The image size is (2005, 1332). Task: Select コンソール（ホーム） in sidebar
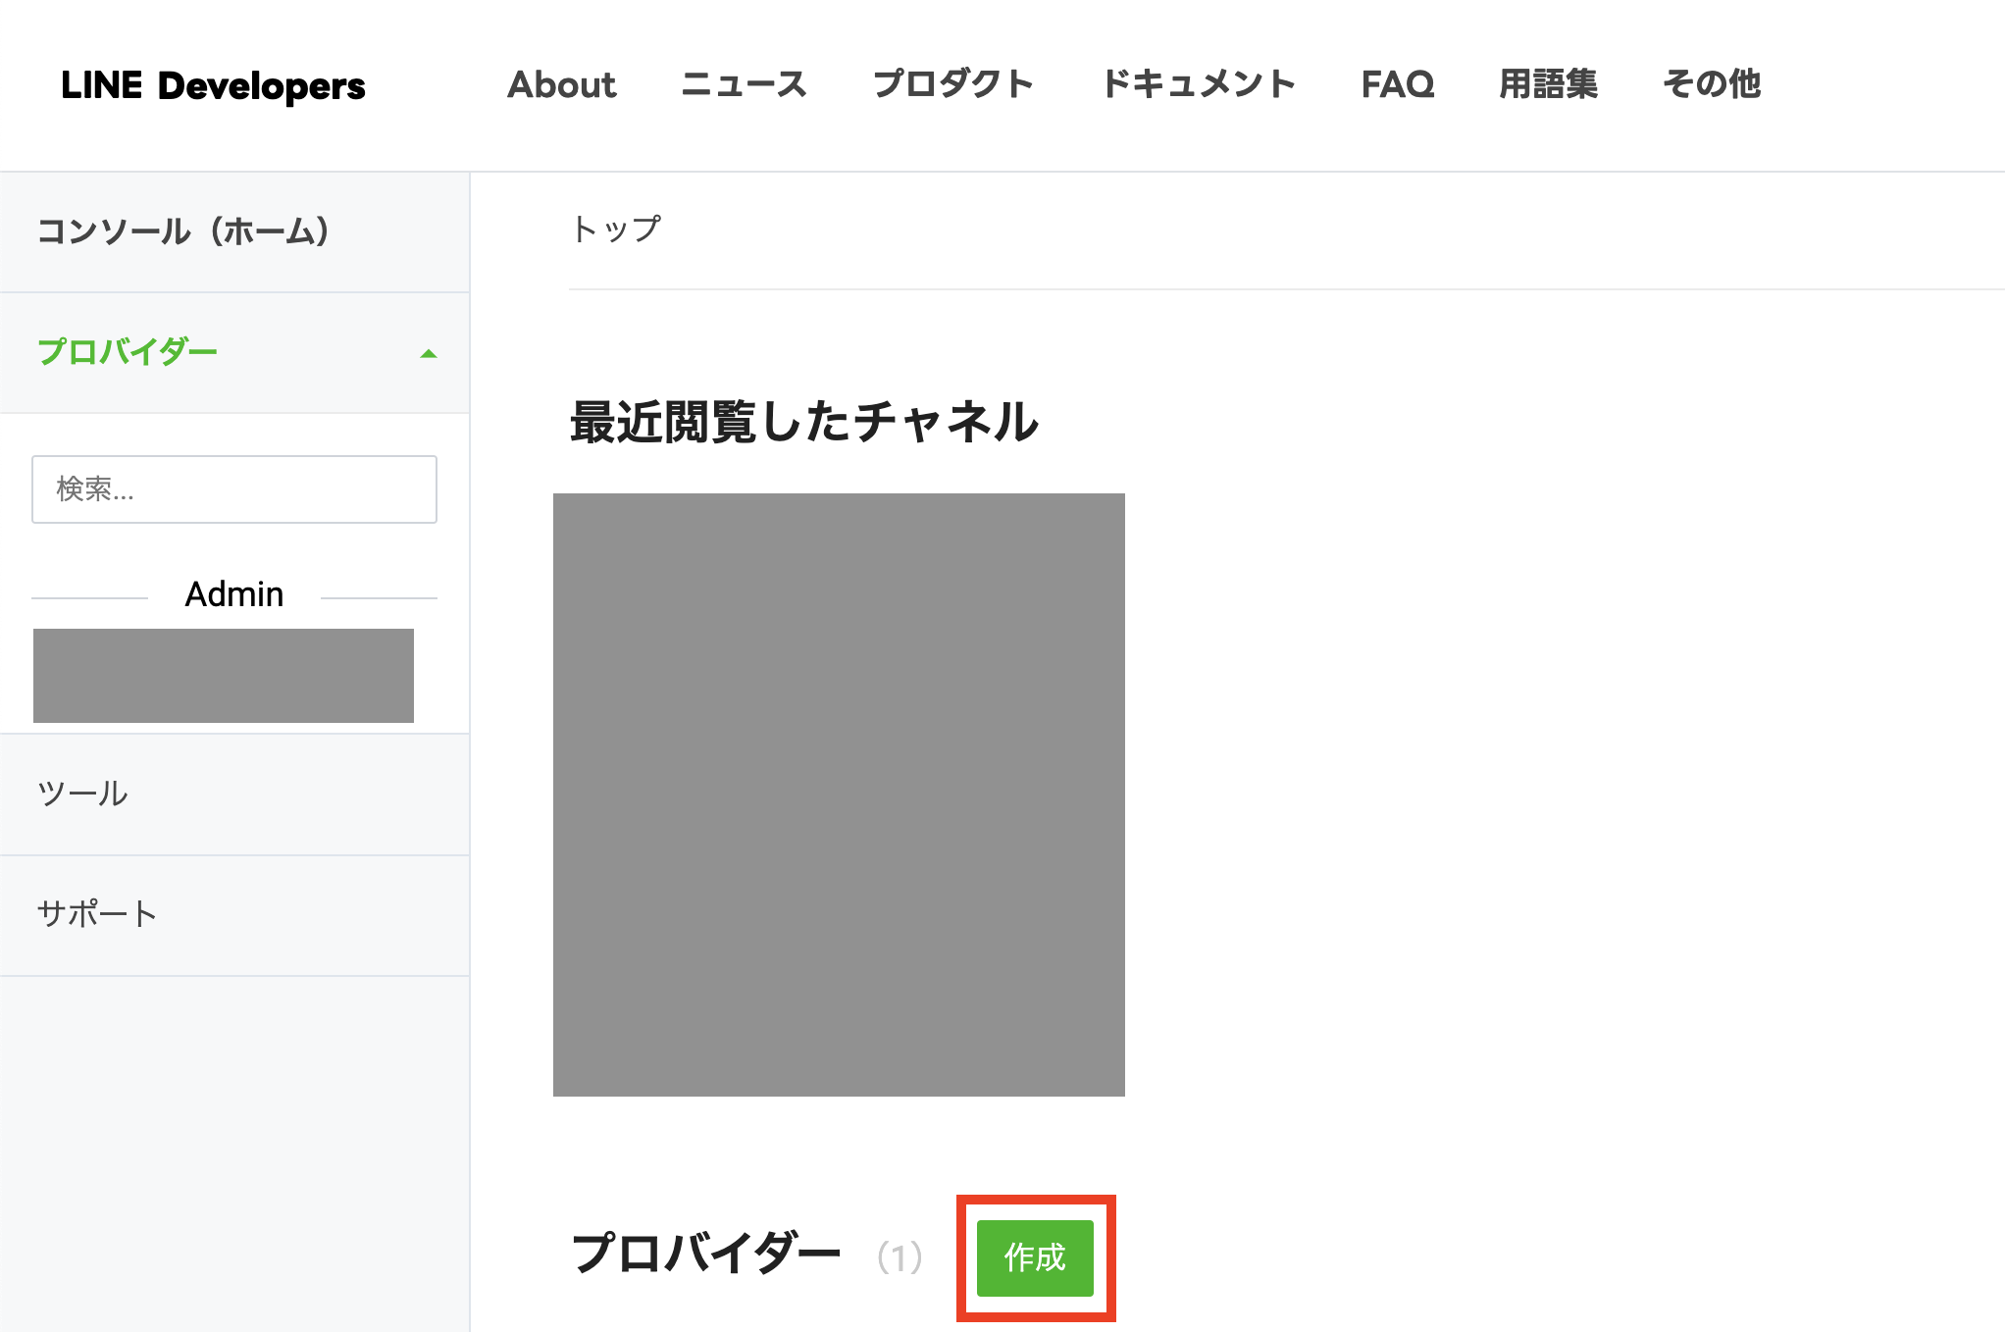click(x=183, y=231)
